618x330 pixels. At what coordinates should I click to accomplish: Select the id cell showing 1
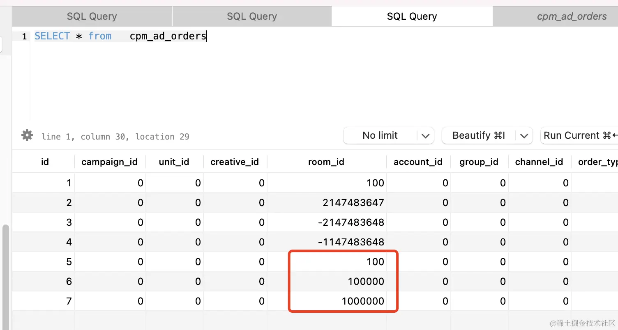pos(43,183)
